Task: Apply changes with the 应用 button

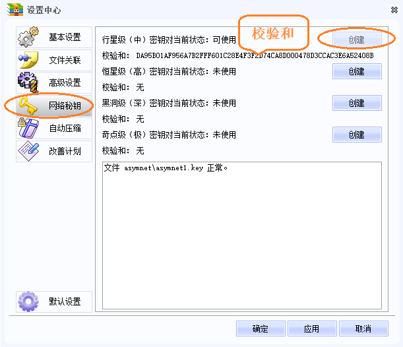Action: [x=311, y=329]
